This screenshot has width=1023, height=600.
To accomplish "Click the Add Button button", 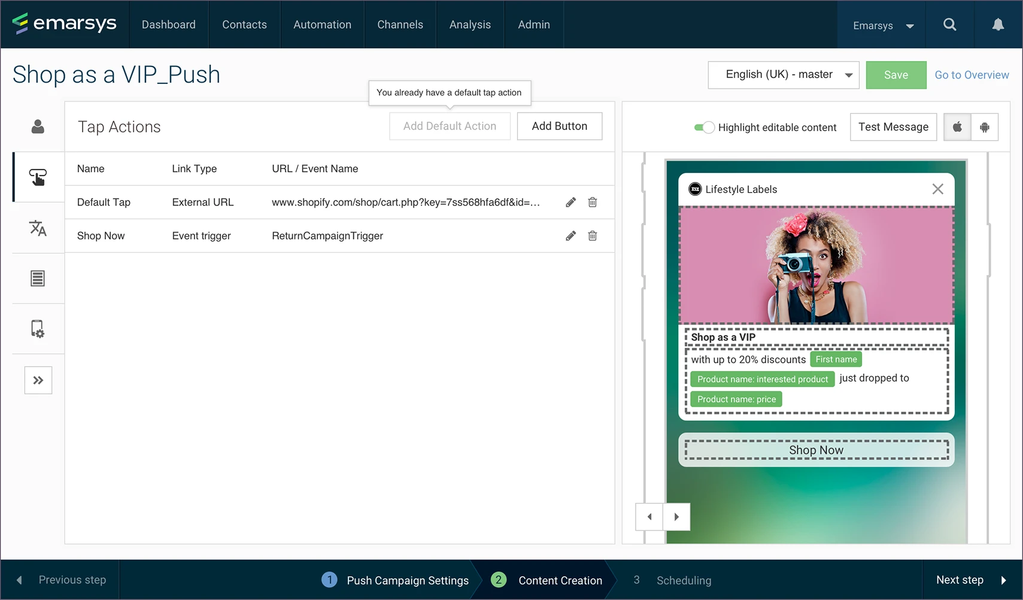I will point(559,126).
